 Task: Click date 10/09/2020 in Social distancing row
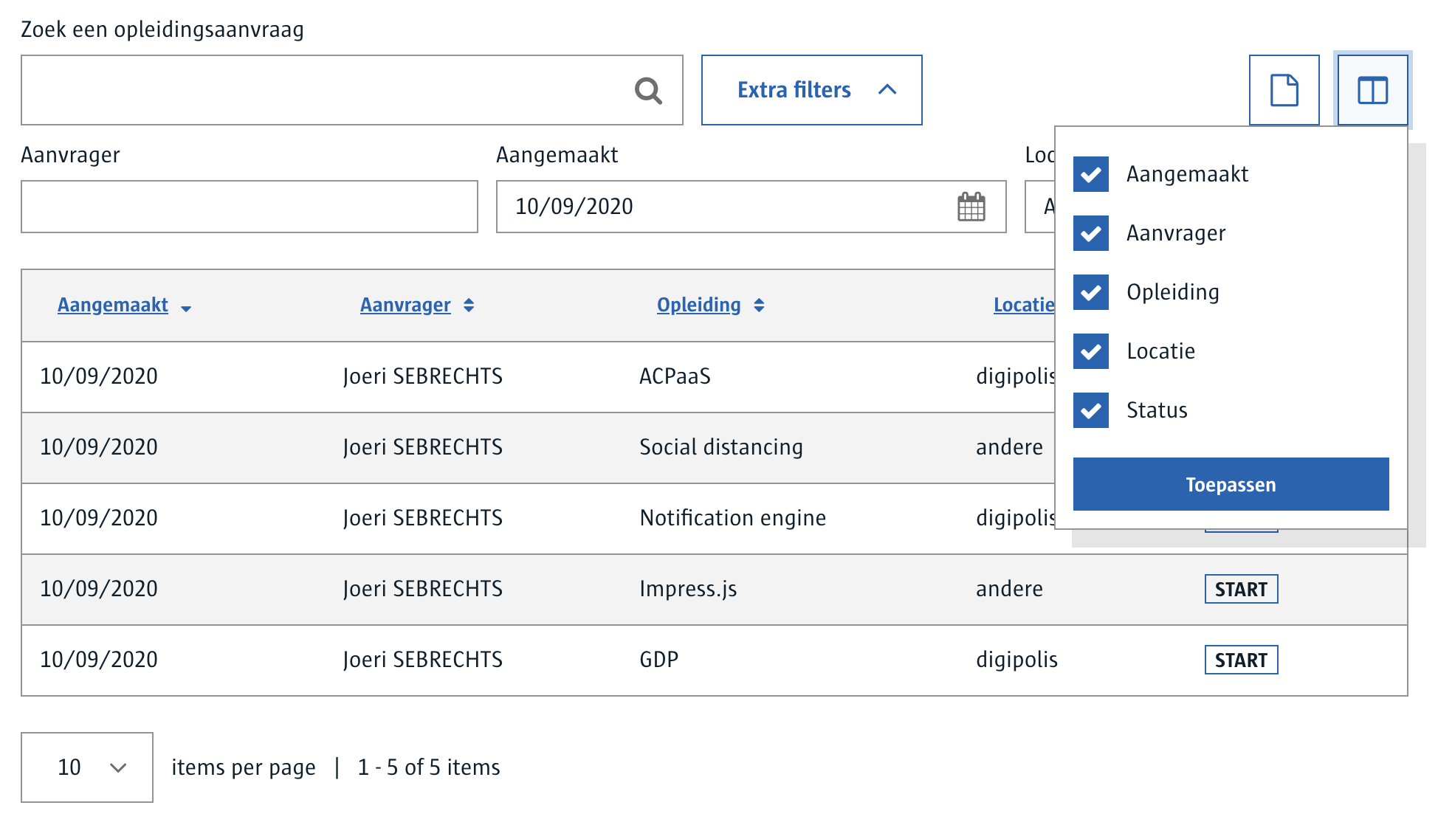tap(99, 447)
